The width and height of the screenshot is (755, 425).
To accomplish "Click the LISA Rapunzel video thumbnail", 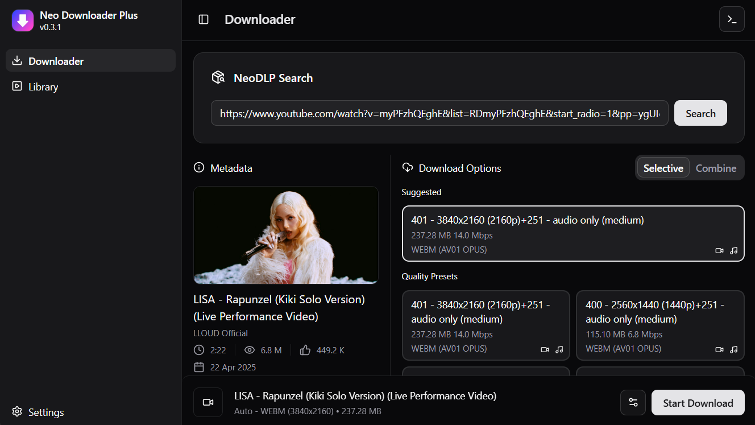I will click(x=285, y=235).
